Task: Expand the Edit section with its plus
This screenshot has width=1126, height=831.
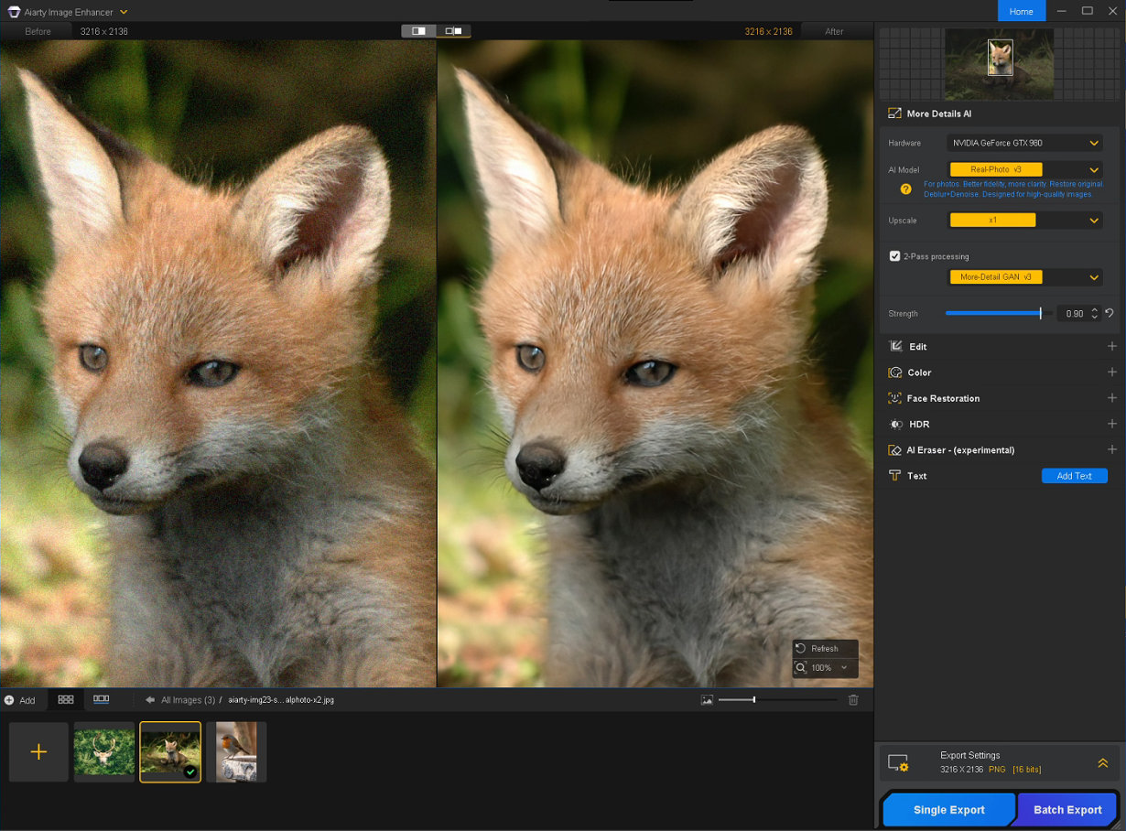Action: (x=1112, y=346)
